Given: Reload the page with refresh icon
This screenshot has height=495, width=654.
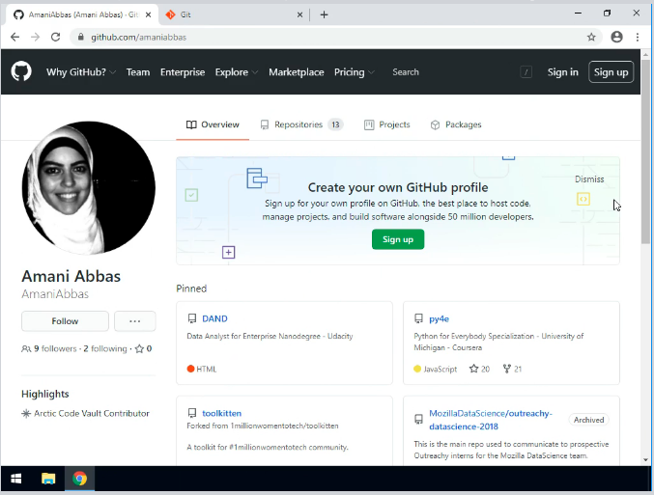Looking at the screenshot, I should tap(55, 37).
